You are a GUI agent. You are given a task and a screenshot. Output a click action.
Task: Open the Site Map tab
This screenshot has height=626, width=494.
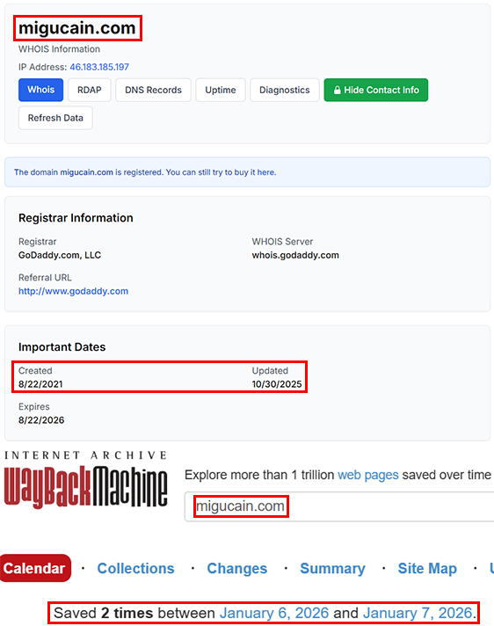pyautogui.click(x=427, y=568)
